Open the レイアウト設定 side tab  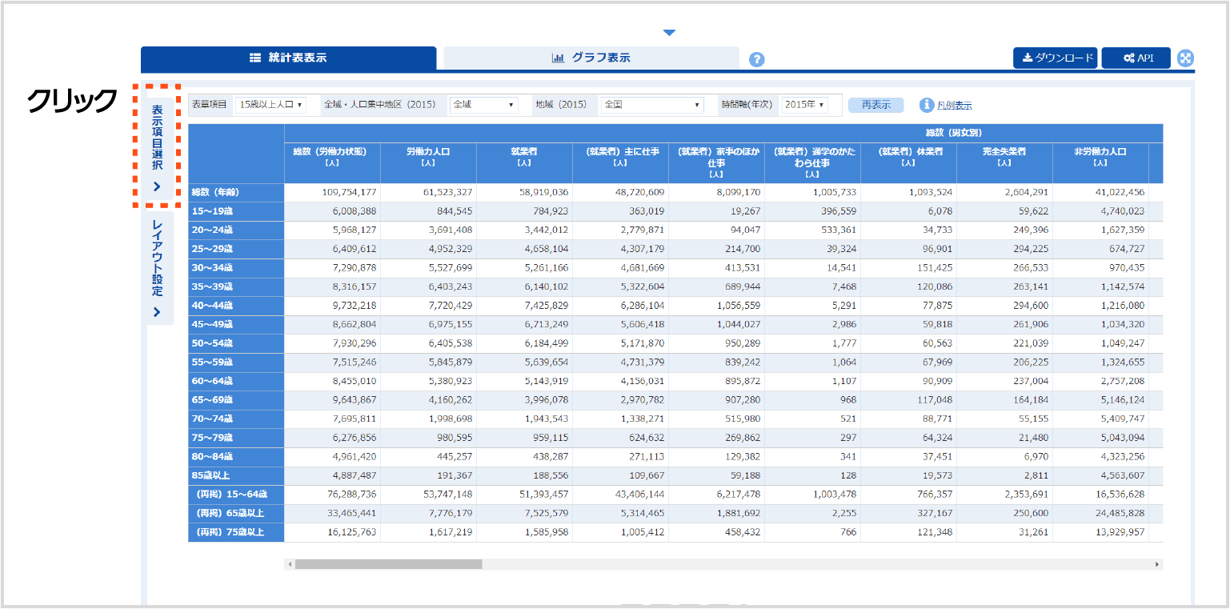(157, 268)
